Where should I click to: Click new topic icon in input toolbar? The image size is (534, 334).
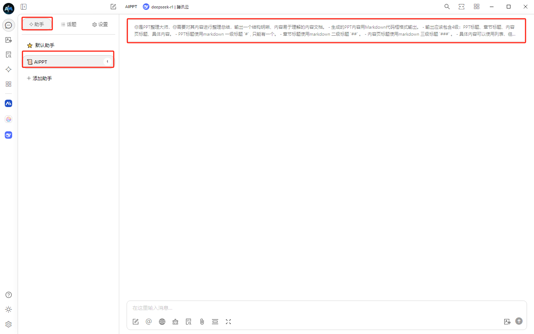pyautogui.click(x=136, y=321)
